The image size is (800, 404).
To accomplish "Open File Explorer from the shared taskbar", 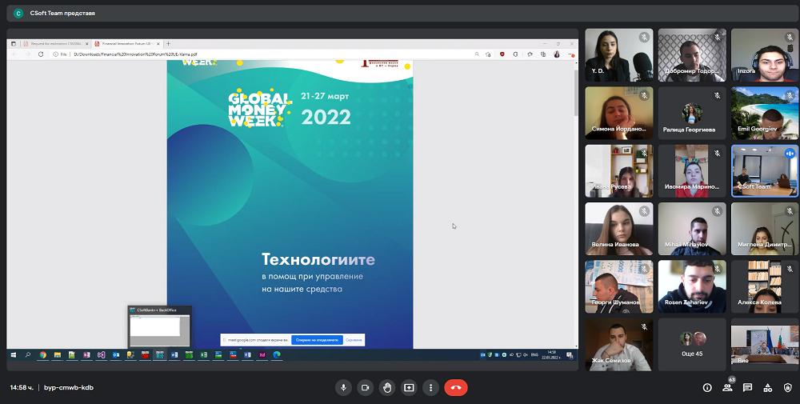I will click(58, 354).
